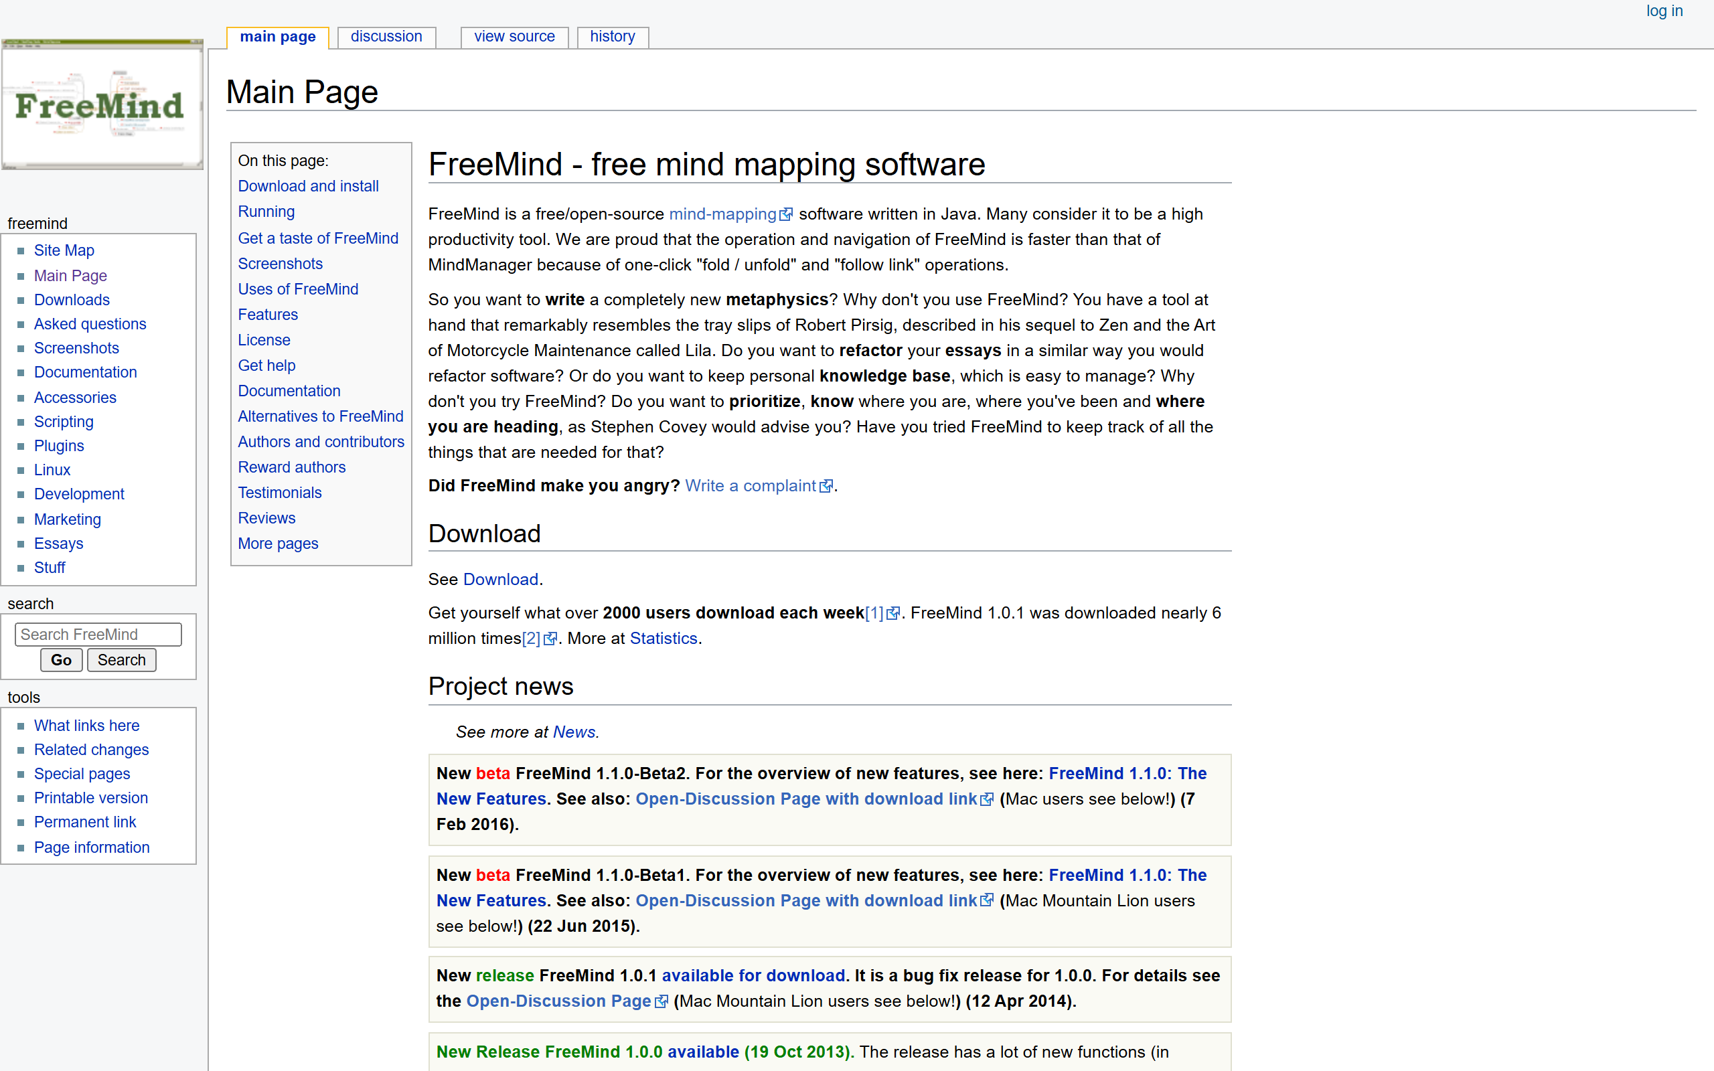The height and width of the screenshot is (1071, 1714).
Task: Open Screenshots in the freemind sidebar
Action: coord(76,348)
